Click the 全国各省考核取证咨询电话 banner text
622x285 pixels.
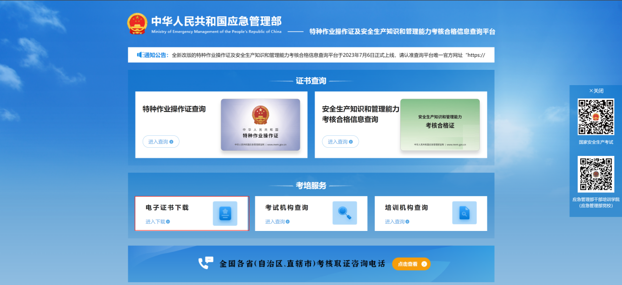point(303,264)
